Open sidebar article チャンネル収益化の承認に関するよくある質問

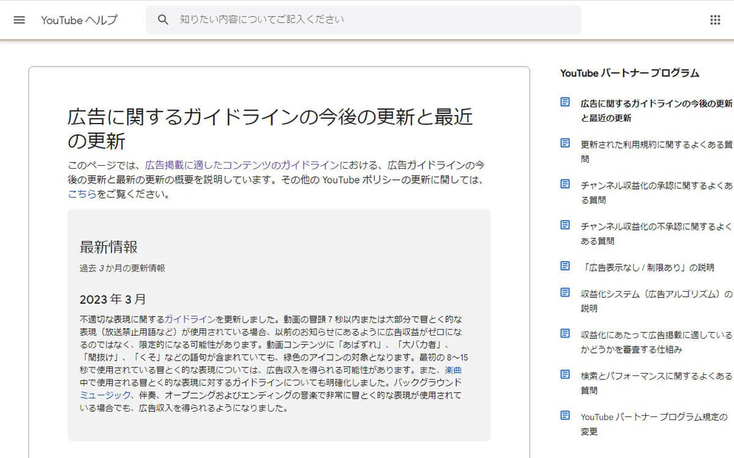[x=656, y=193]
